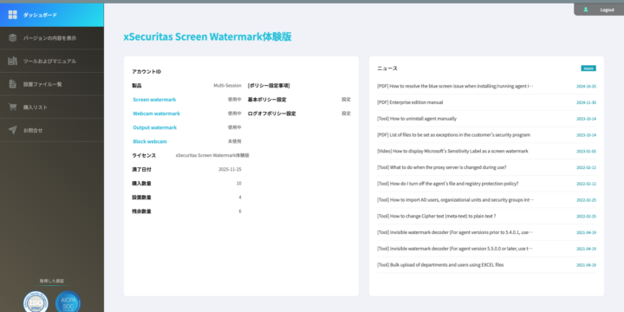
Task: Click the 購入数量 value 10
Action: tap(239, 184)
